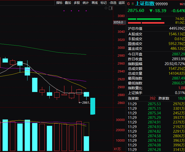Open the 标记 mark menu
Image resolution: width=185 pixels, height=152 pixels.
tap(104, 3)
